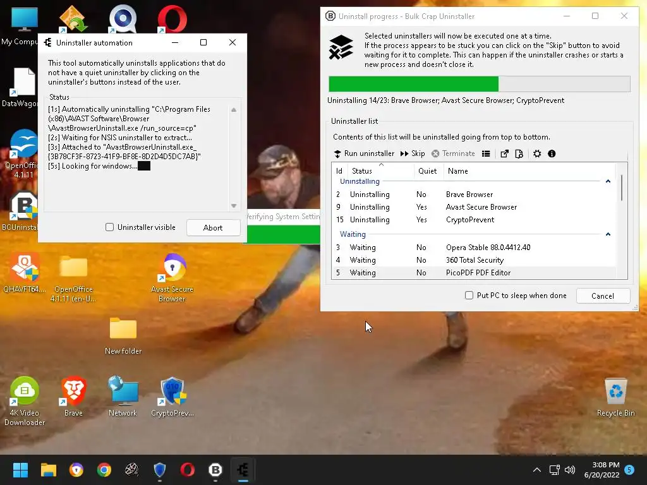Collapse the Uninstalling group

608,181
